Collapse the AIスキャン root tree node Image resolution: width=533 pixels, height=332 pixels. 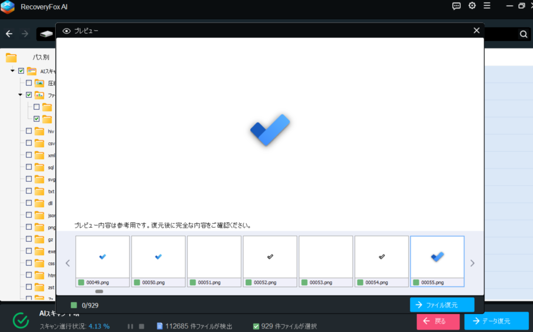pyautogui.click(x=12, y=71)
